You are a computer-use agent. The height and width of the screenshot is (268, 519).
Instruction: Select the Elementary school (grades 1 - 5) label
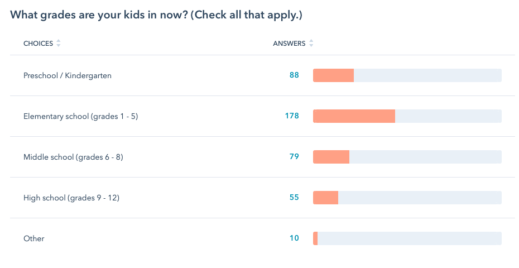80,116
